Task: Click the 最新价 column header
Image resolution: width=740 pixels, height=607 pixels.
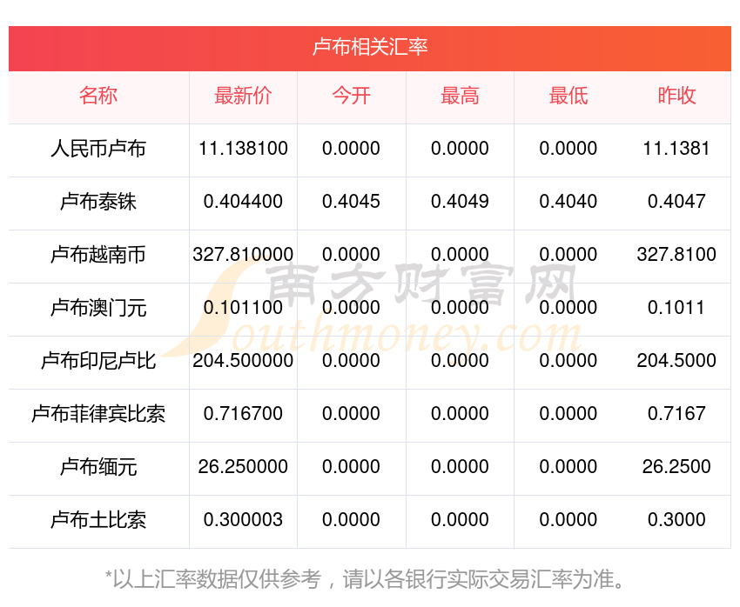Action: pyautogui.click(x=243, y=96)
